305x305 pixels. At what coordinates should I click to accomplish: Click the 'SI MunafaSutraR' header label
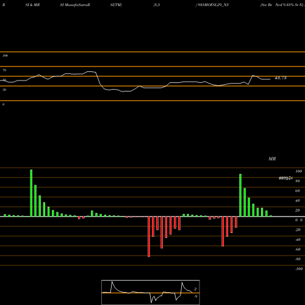[75, 5]
